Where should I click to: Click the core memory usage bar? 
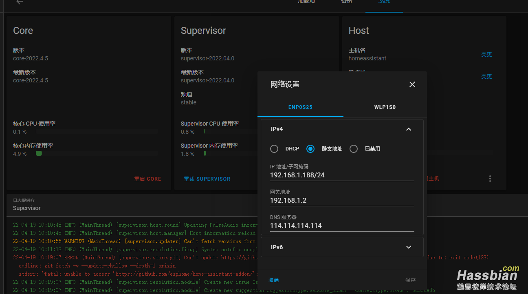click(97, 154)
